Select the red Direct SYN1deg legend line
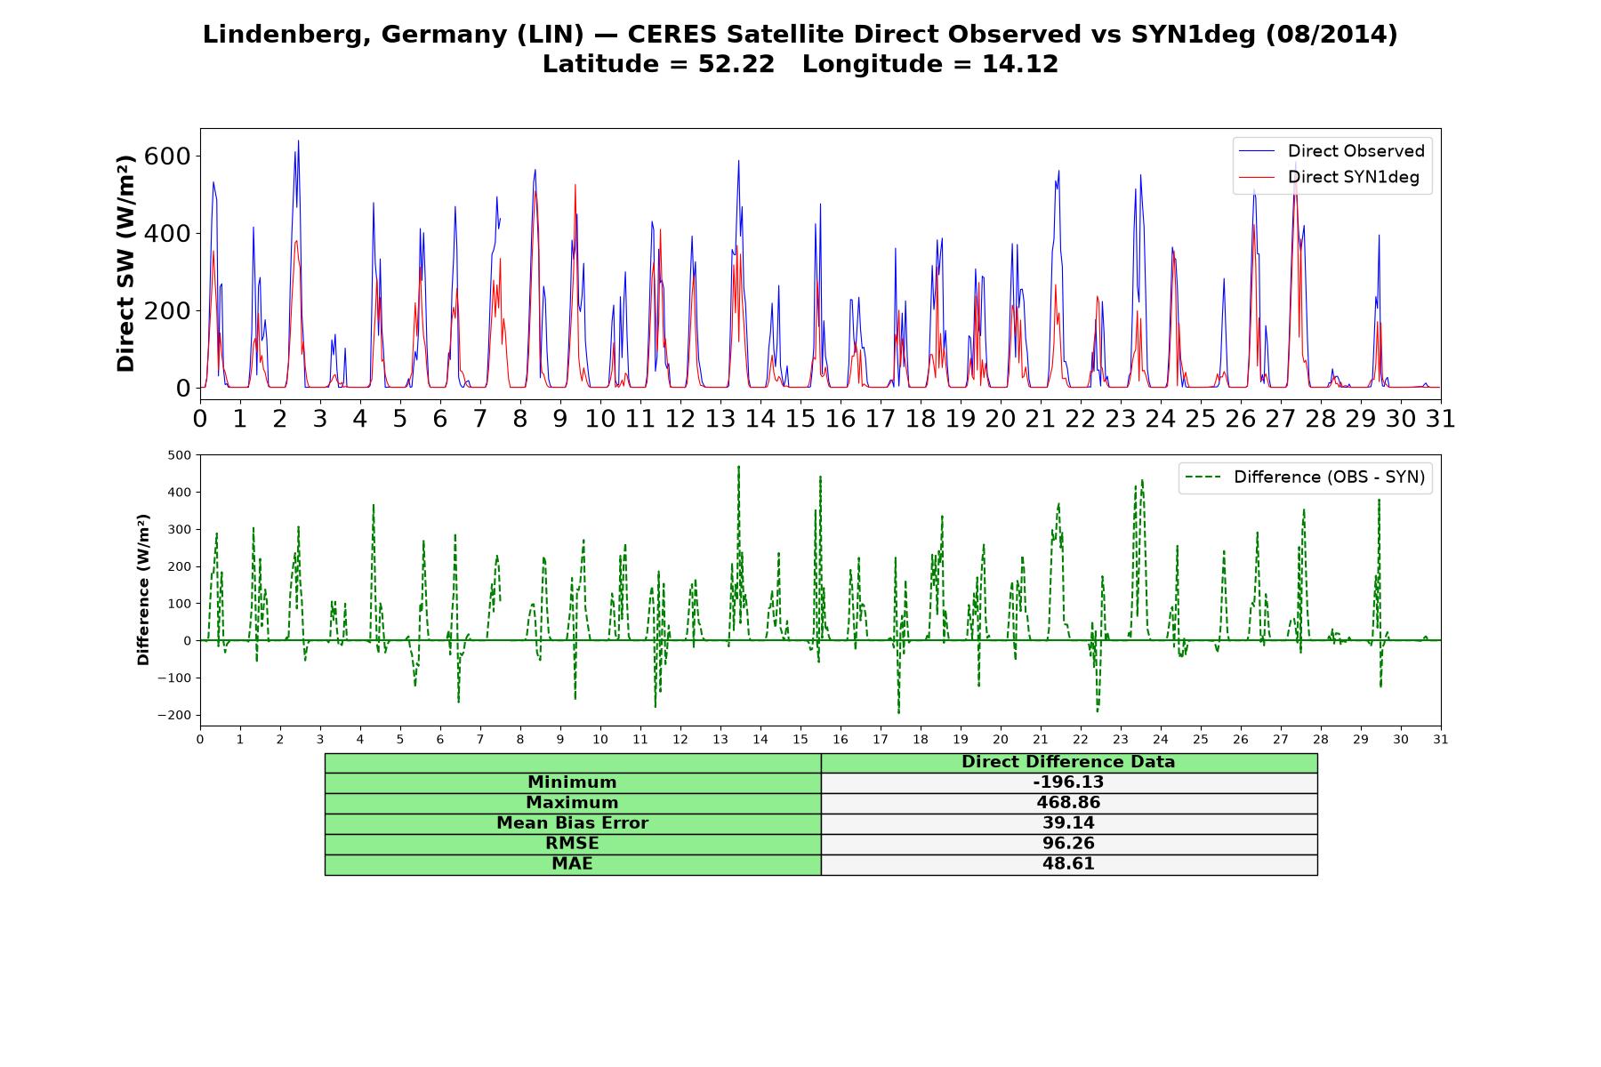Screen dimensions: 1601x1067 click(1257, 177)
